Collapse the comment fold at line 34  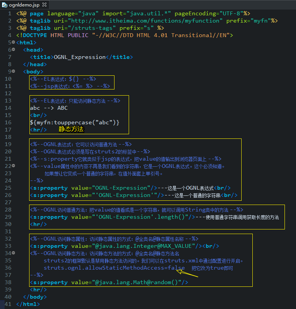pyautogui.click(x=13, y=253)
